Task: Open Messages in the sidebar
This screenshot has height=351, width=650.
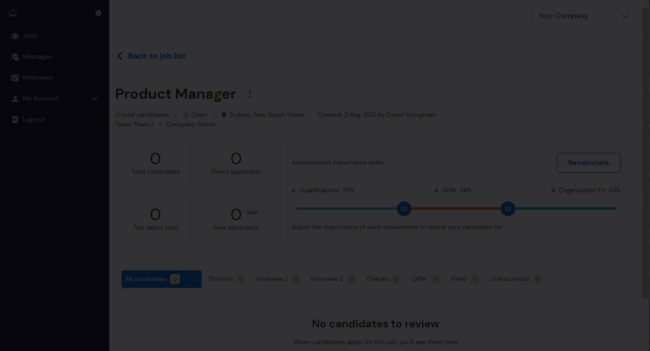Action: tap(37, 56)
